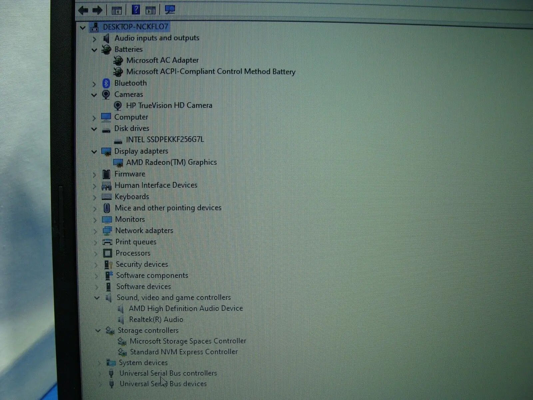The width and height of the screenshot is (533, 400).
Task: Open the Help toolbar icon
Action: tap(136, 10)
